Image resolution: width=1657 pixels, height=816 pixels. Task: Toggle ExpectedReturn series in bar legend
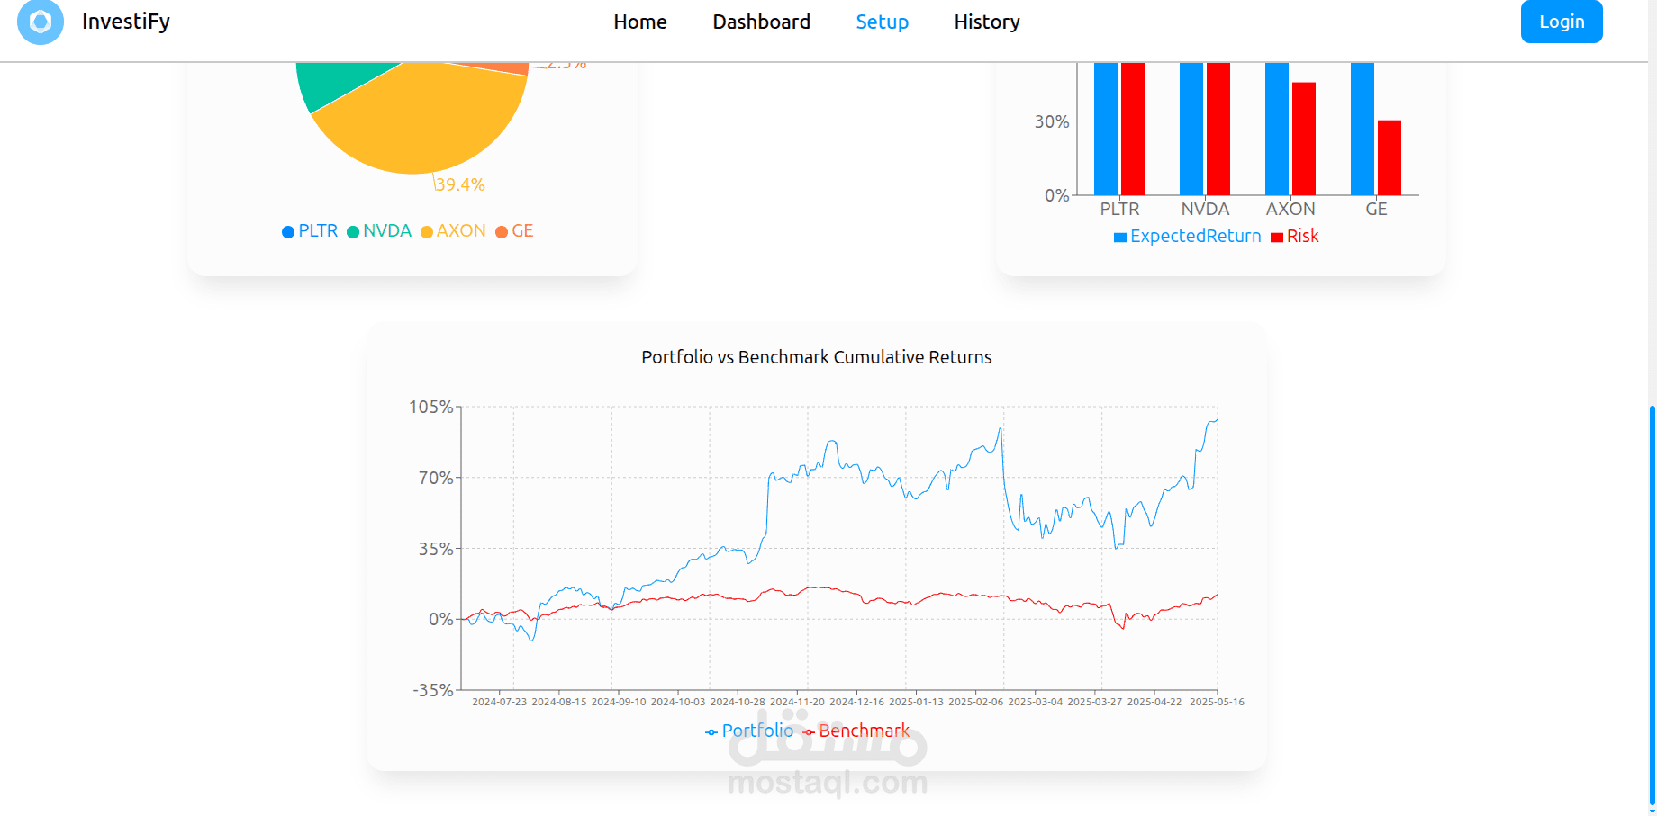click(1187, 237)
